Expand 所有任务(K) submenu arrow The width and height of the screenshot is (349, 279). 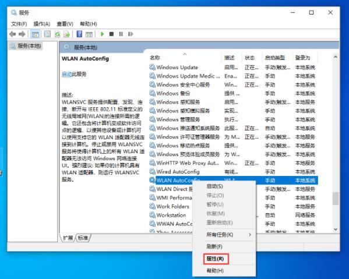point(250,235)
